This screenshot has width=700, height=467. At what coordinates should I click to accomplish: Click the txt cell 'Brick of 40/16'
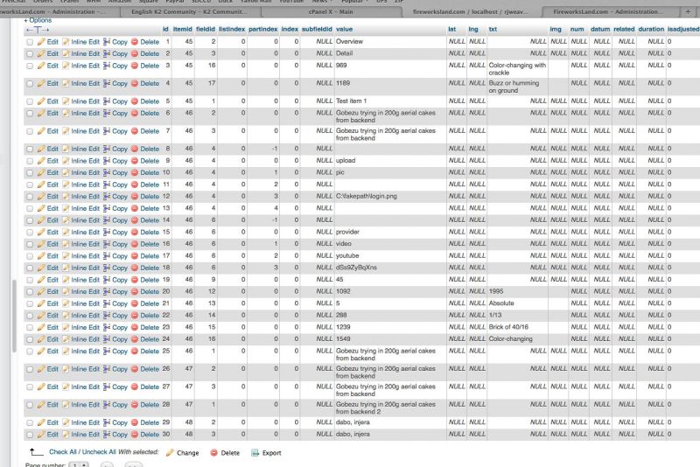pyautogui.click(x=508, y=327)
